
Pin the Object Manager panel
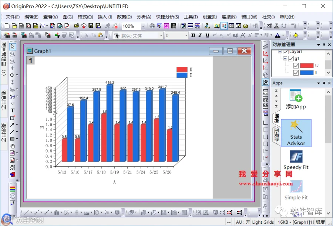[324, 45]
